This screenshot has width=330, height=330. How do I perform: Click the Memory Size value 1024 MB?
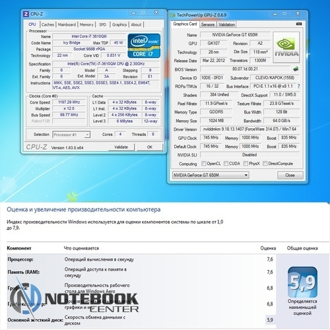[216, 121]
